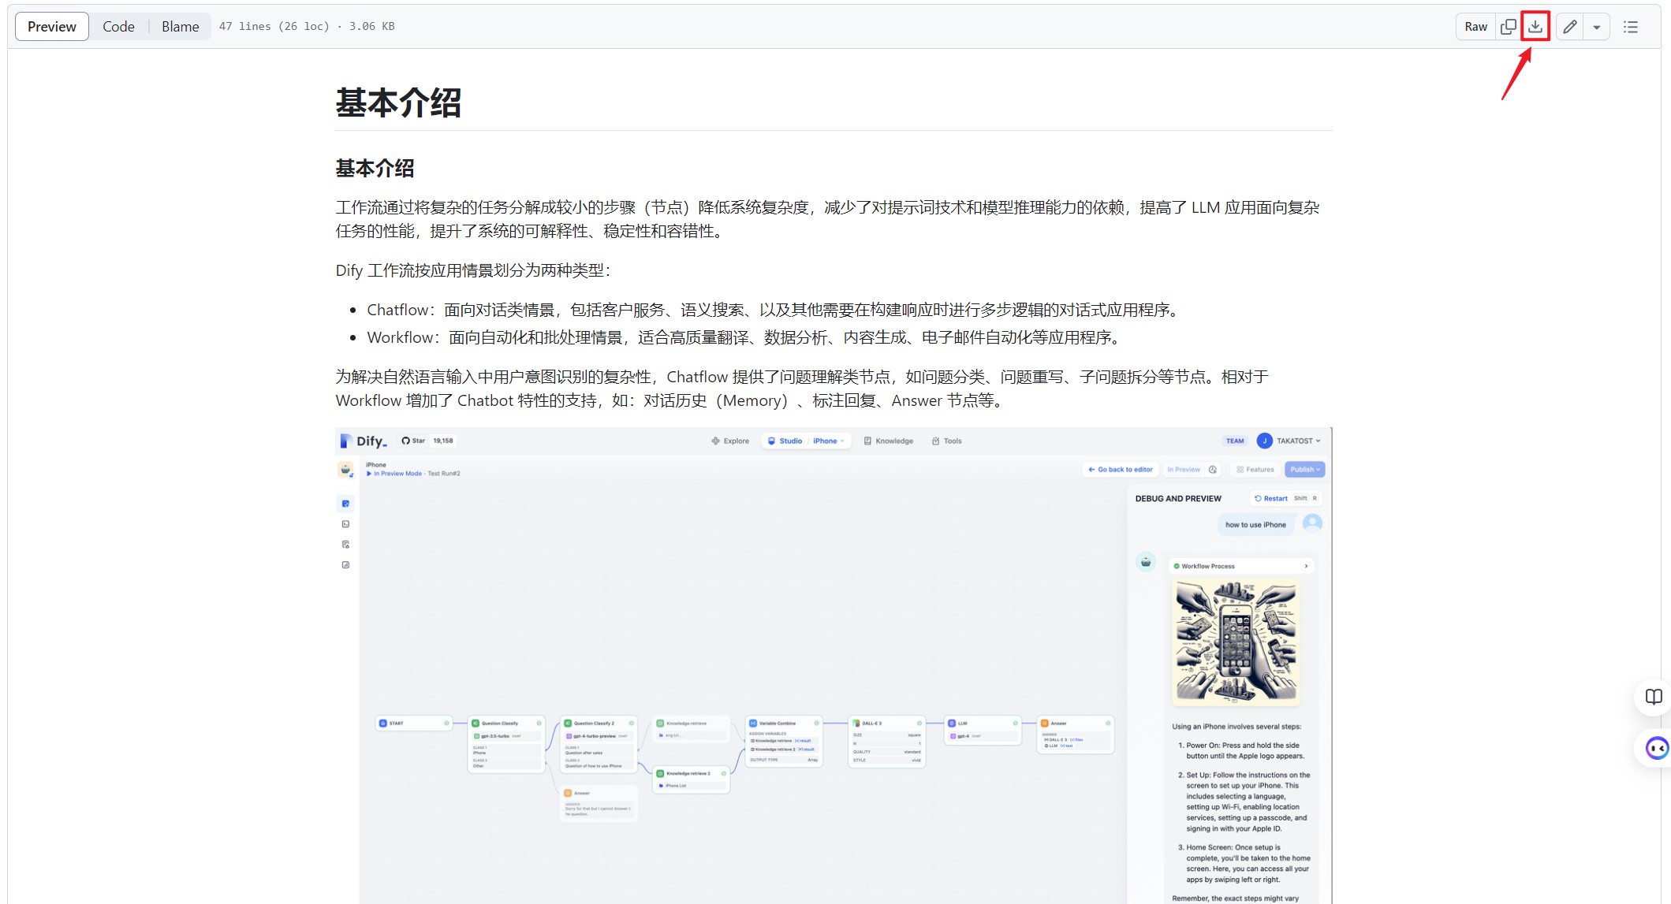The image size is (1671, 904).
Task: Download the raw file
Action: [1535, 26]
